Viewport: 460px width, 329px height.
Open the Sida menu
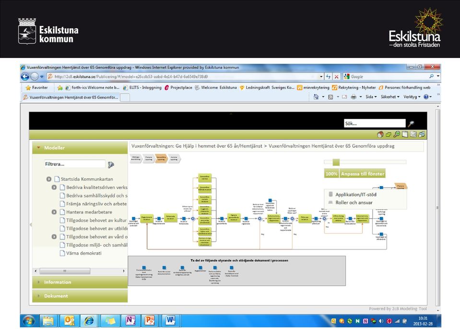[x=371, y=97]
